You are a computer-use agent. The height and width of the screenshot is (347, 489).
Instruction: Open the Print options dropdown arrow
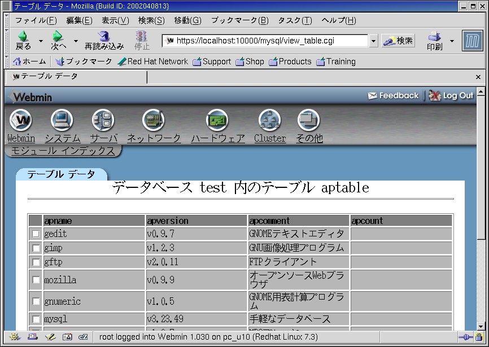tap(452, 41)
